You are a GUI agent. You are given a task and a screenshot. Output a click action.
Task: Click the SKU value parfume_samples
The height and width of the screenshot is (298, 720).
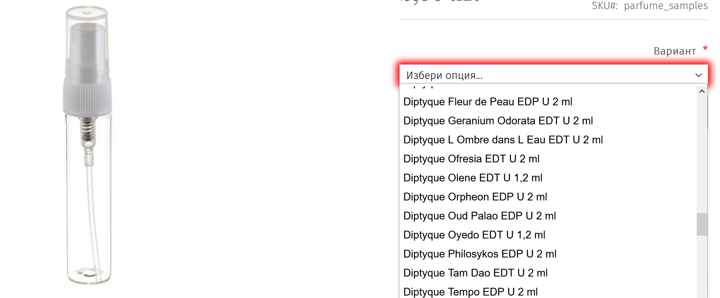tap(666, 6)
